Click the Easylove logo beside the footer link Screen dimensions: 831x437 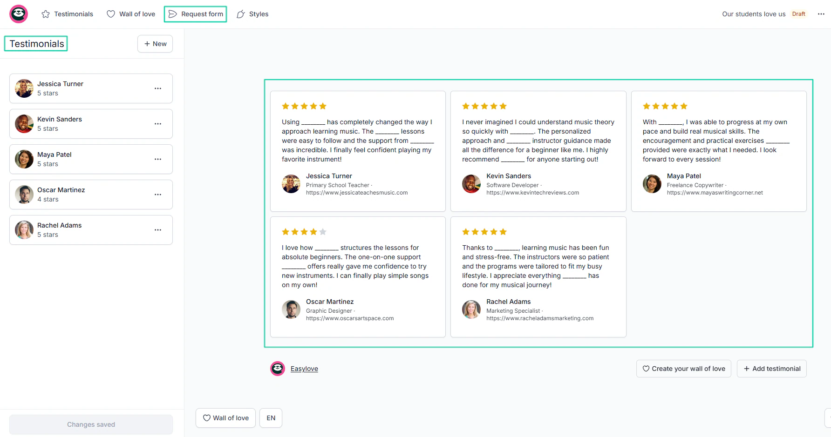pos(278,369)
